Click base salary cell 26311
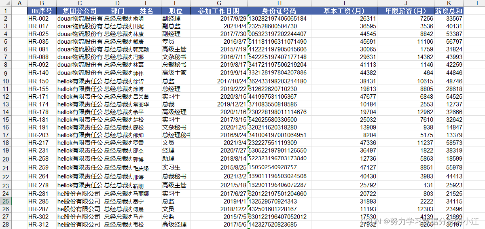 pyautogui.click(x=344, y=19)
